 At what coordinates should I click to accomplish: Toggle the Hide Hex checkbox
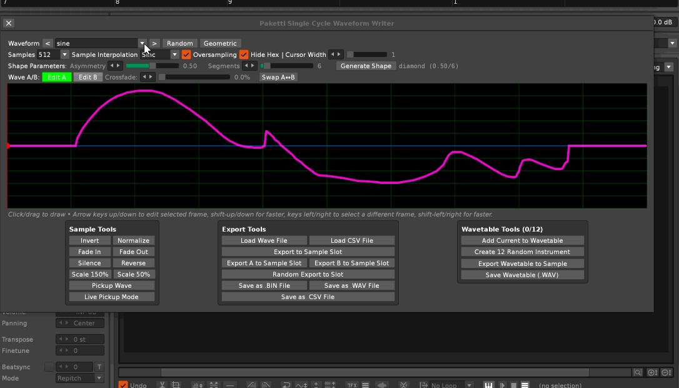tap(244, 55)
